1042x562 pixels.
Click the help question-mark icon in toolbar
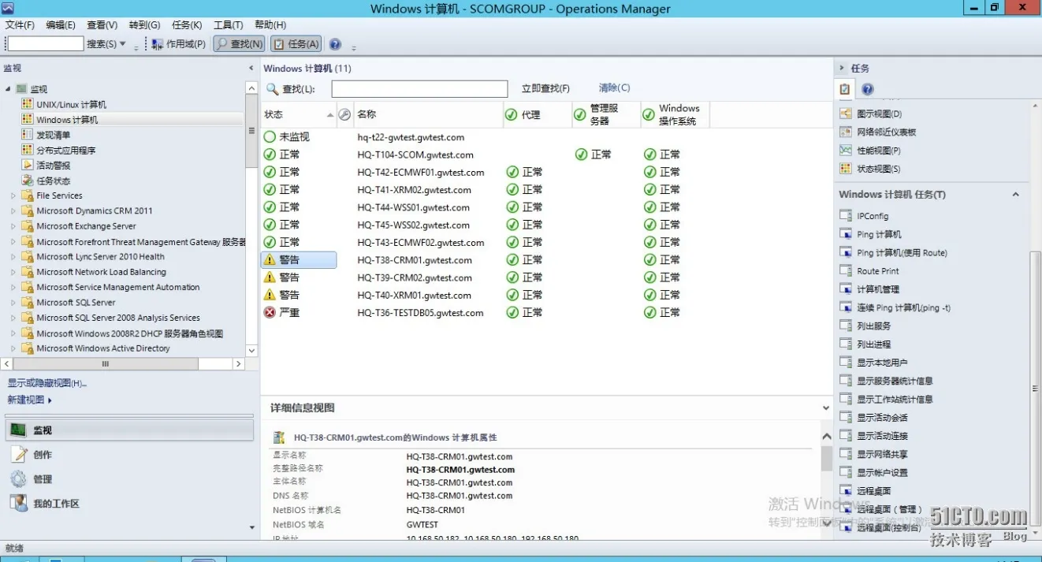pos(335,44)
